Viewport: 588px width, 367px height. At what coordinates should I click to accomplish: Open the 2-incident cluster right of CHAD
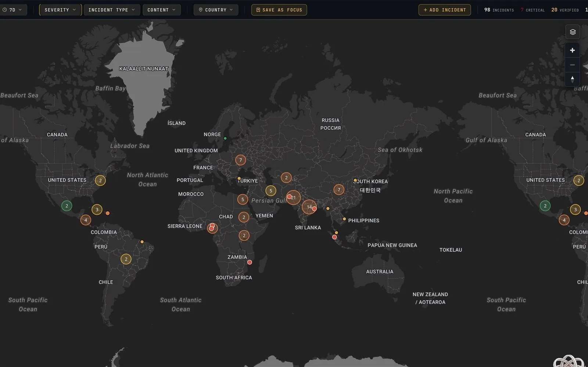pos(244,217)
